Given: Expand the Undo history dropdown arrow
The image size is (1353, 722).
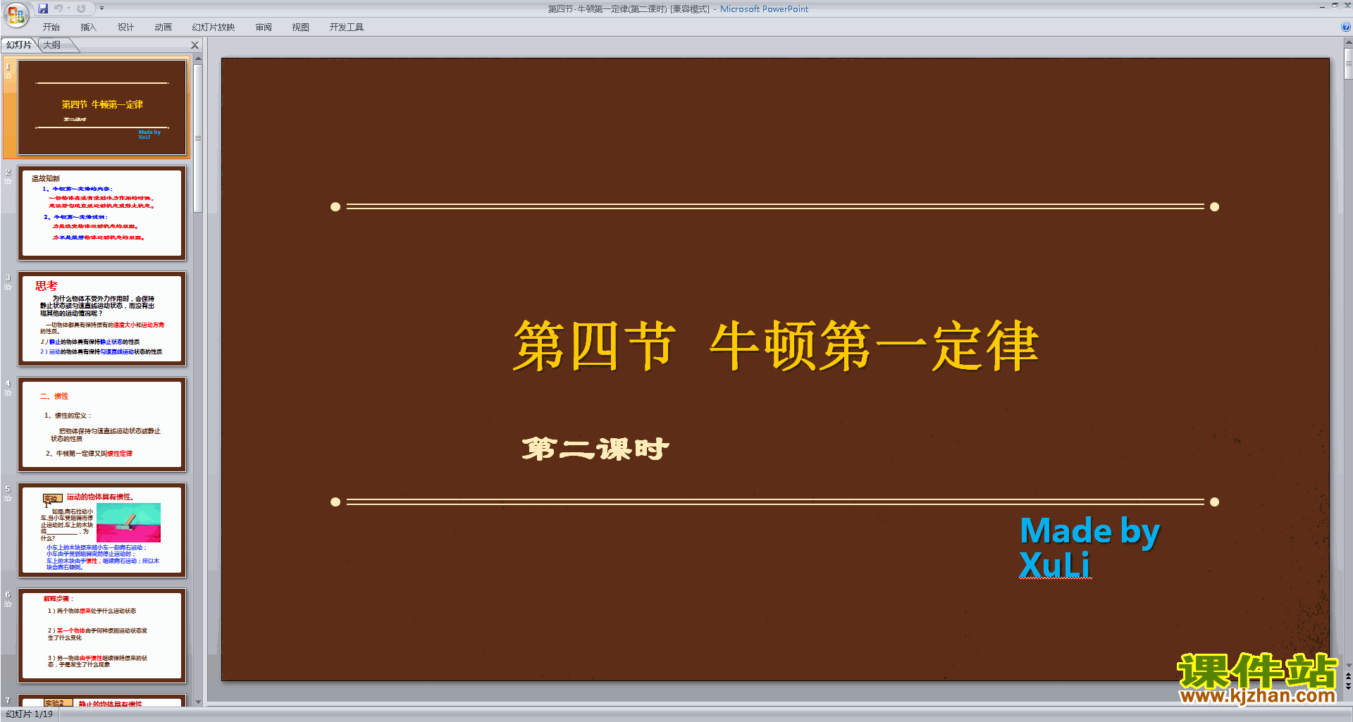Looking at the screenshot, I should click(68, 8).
